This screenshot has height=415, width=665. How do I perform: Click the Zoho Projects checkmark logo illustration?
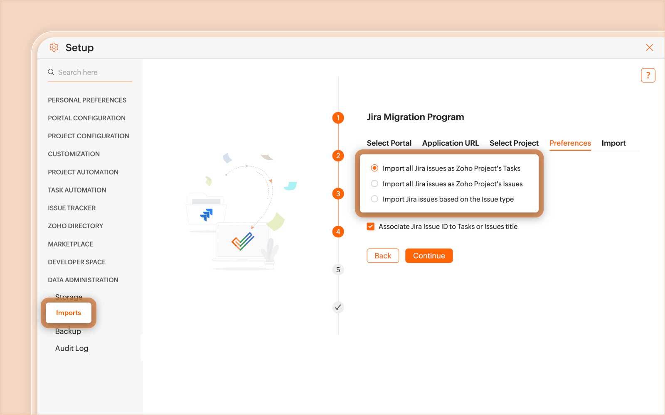pyautogui.click(x=243, y=241)
